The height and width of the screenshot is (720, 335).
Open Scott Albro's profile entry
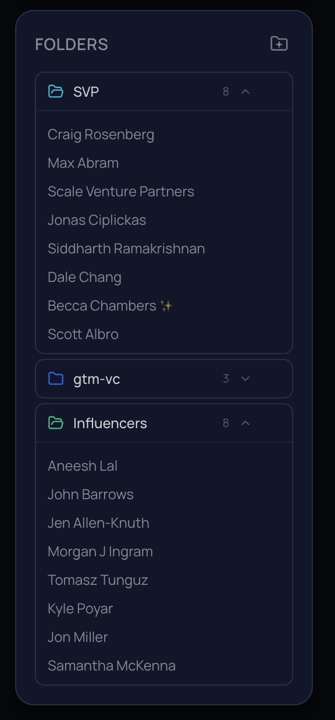(x=83, y=334)
